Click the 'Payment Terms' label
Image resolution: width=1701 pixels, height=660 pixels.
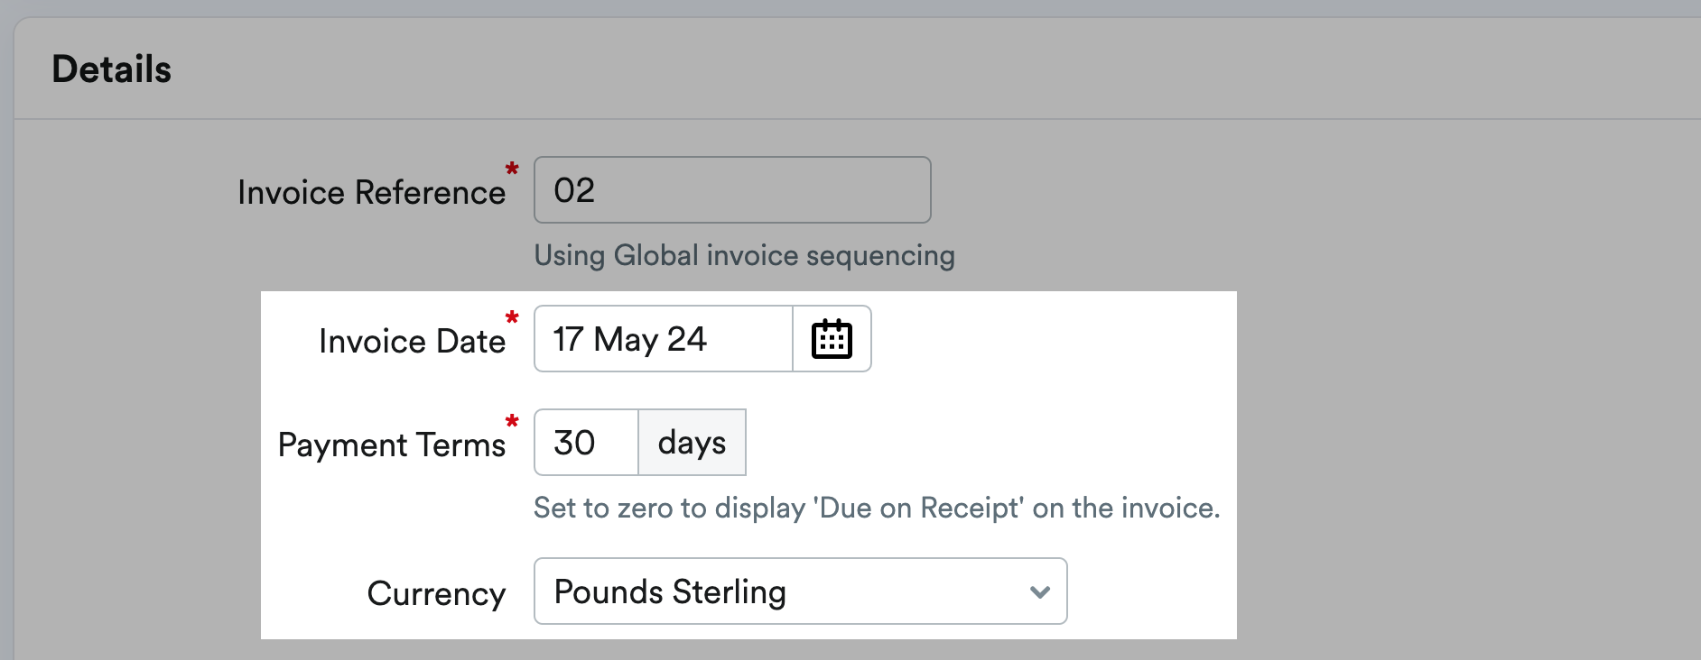click(x=392, y=445)
